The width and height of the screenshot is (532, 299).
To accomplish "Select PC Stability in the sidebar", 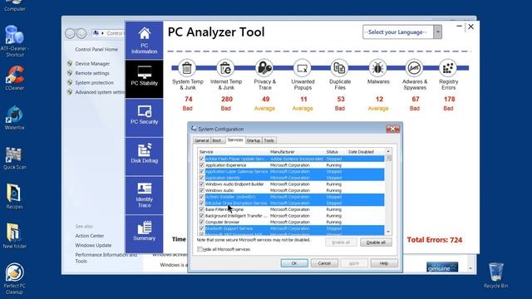I will pyautogui.click(x=144, y=79).
